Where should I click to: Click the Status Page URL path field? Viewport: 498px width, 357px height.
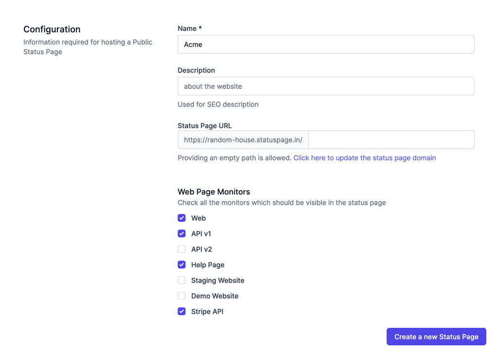pos(391,140)
